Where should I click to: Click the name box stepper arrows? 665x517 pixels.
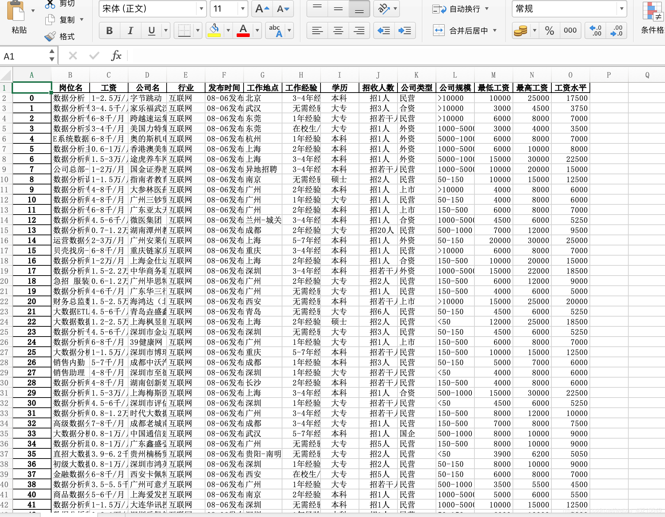pyautogui.click(x=52, y=56)
